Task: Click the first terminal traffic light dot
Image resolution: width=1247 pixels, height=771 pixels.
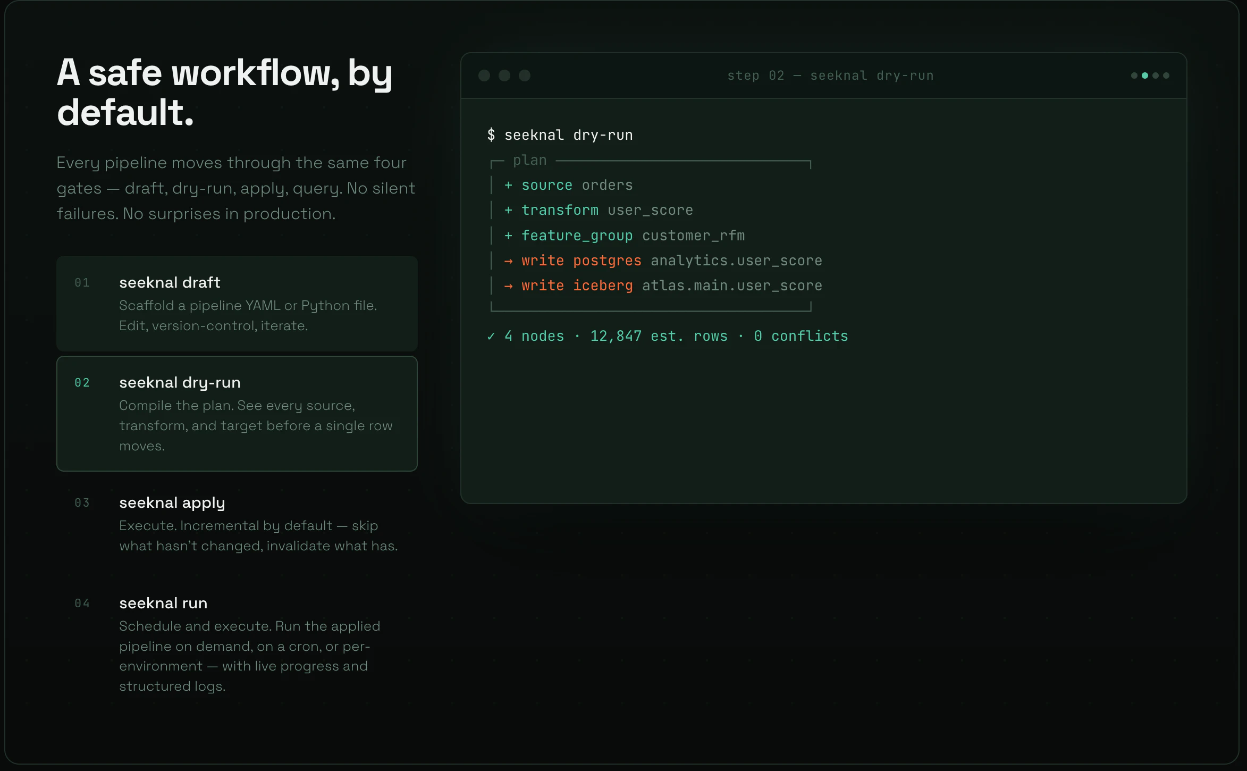Action: tap(484, 76)
